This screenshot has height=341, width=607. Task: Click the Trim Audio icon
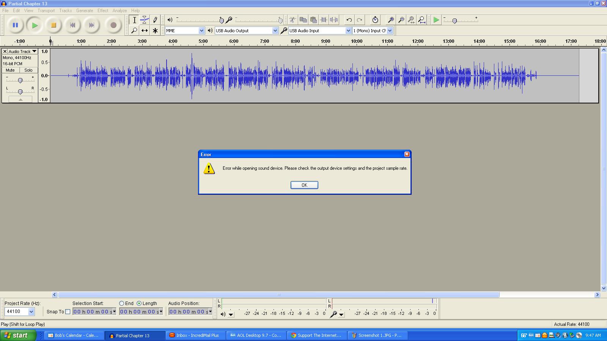pyautogui.click(x=323, y=20)
